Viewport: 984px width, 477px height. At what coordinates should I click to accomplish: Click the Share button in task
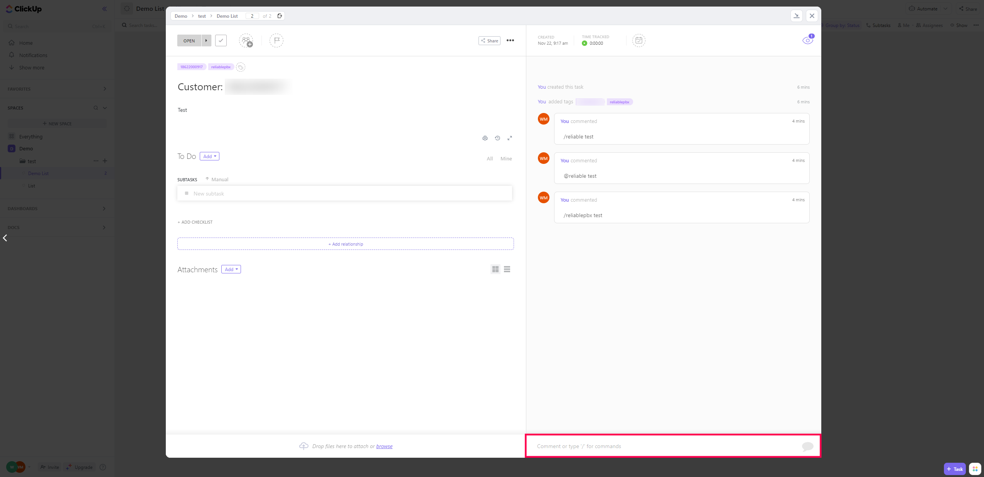pos(490,40)
